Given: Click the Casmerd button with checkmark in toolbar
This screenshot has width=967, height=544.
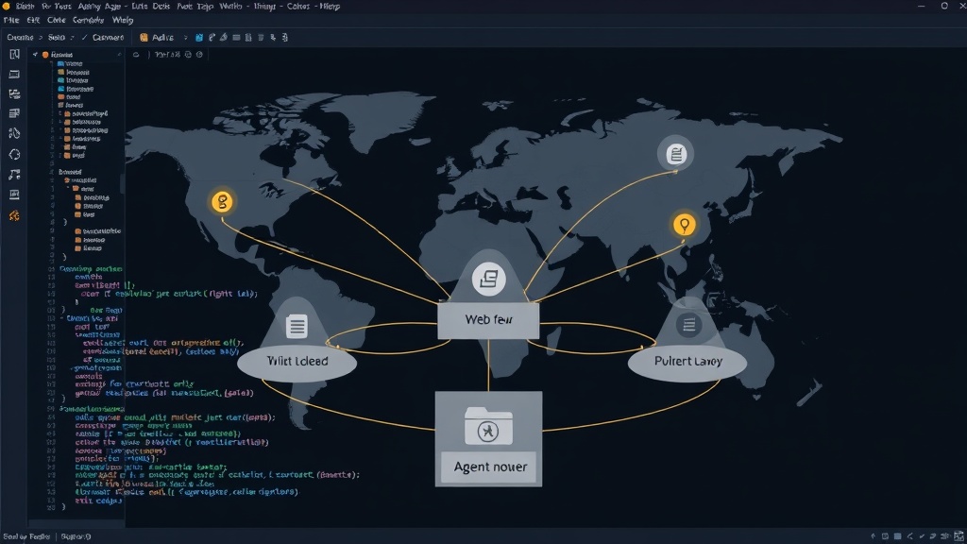Looking at the screenshot, I should pyautogui.click(x=102, y=37).
